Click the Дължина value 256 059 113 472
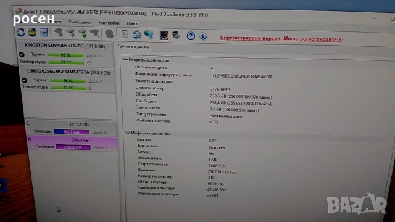 (x=222, y=172)
